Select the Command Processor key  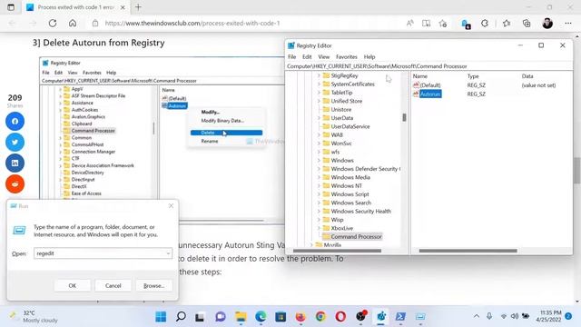coord(356,236)
